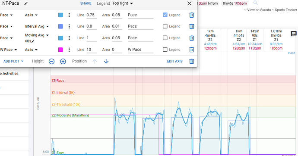This screenshot has height=156, width=298.
Task: Edit the 60s moving average pencil icon
Action: pos(33,41)
